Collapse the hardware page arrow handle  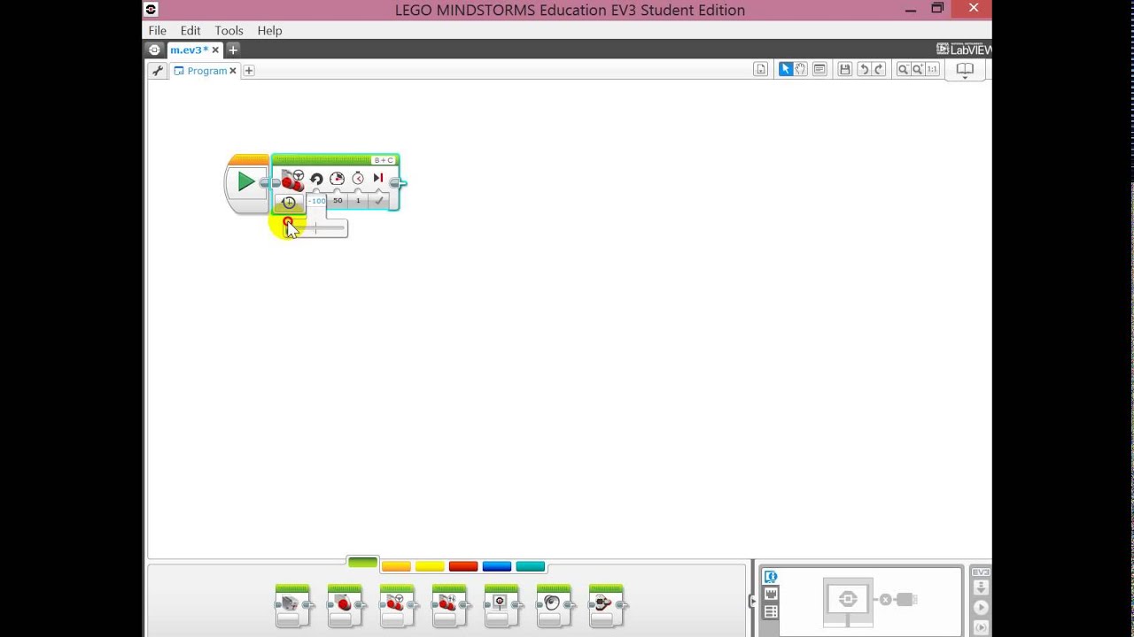click(754, 601)
